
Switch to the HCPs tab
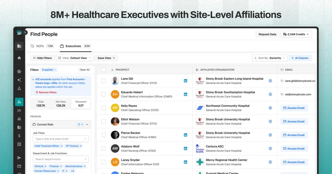(x=42, y=46)
